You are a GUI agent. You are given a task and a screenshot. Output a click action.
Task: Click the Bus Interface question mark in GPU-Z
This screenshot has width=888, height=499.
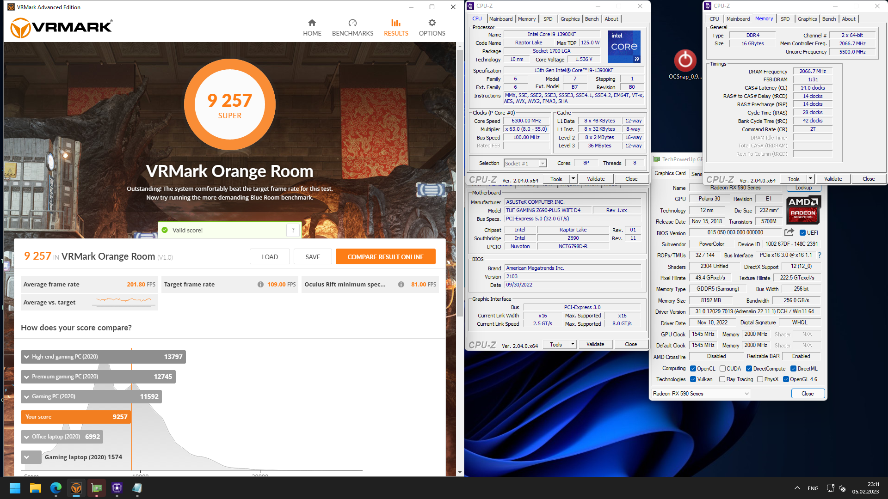coord(820,255)
